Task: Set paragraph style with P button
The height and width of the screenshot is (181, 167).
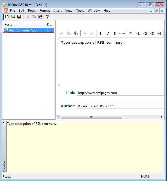Action: [x=130, y=34]
